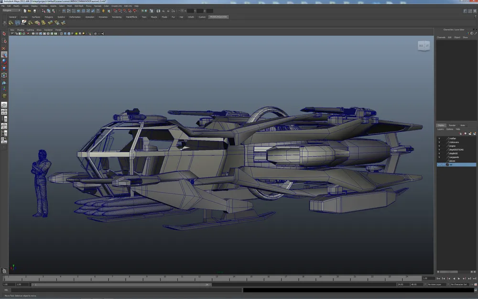The height and width of the screenshot is (299, 478).
Task: Click the first shelf icon under General
Action: pos(11,22)
